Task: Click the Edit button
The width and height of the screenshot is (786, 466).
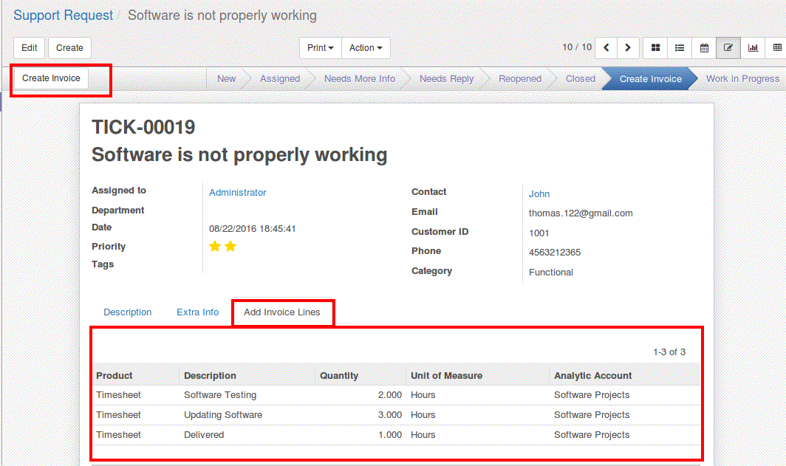Action: coord(29,48)
